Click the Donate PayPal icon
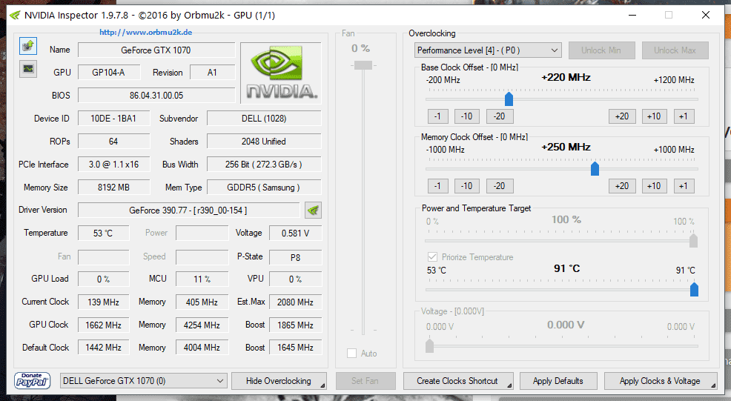Viewport: 731px width, 401px height. (32, 381)
